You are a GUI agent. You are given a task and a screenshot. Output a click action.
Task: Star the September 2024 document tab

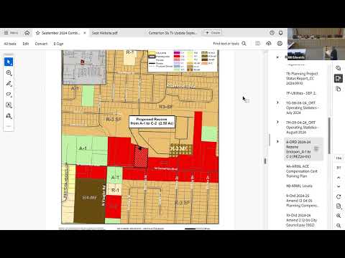click(x=37, y=33)
